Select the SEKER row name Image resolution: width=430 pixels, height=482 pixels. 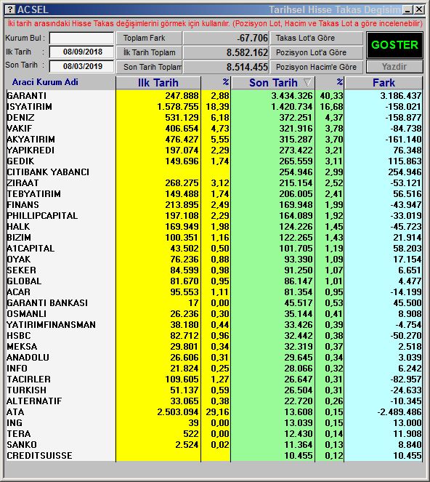[x=22, y=270]
